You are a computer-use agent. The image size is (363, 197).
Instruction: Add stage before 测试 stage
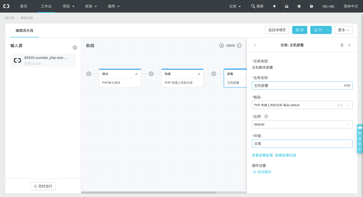point(89,74)
